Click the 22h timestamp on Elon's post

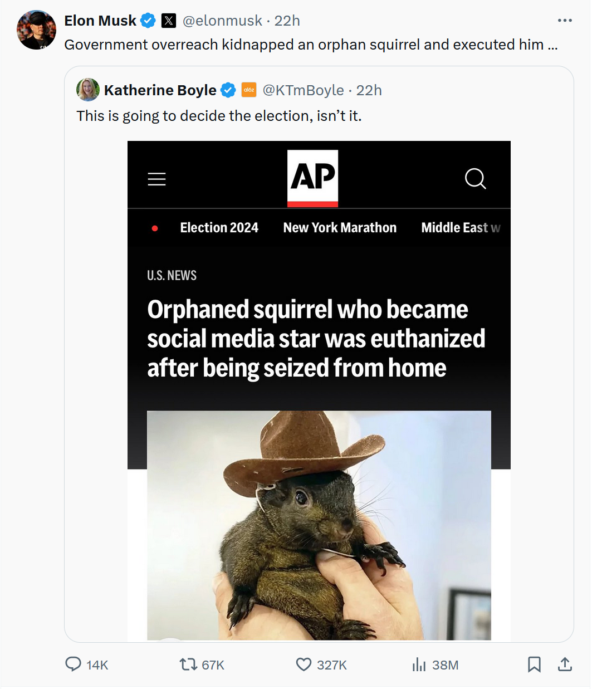click(x=287, y=21)
